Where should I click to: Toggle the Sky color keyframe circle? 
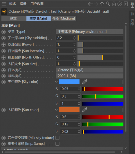click(4, 82)
